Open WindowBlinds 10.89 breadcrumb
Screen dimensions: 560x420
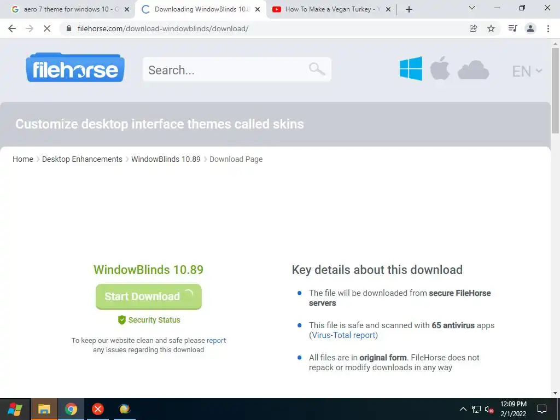(x=166, y=159)
